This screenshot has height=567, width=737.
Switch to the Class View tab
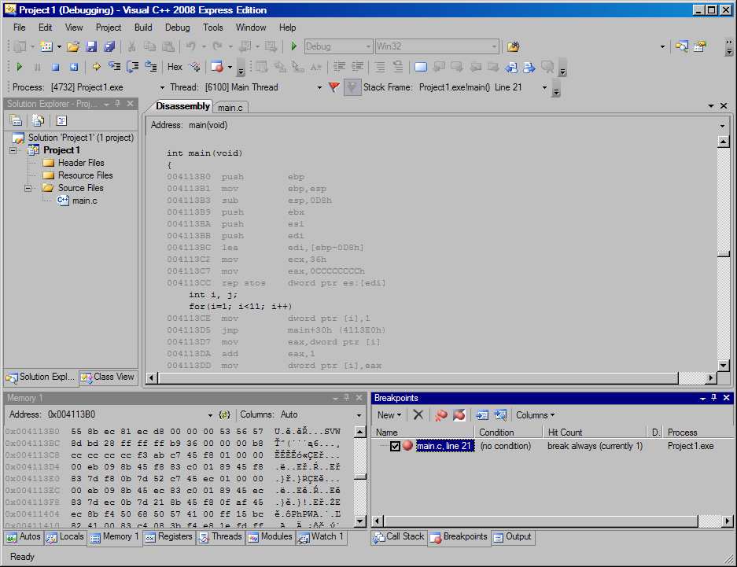coord(108,377)
